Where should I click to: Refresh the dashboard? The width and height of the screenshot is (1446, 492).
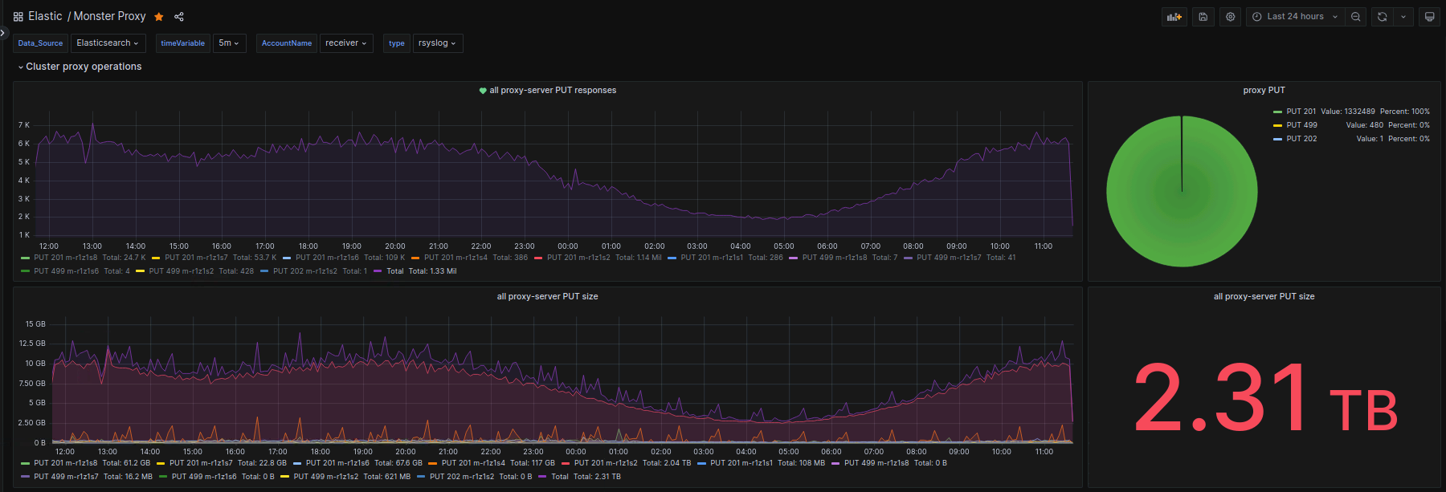coord(1382,17)
